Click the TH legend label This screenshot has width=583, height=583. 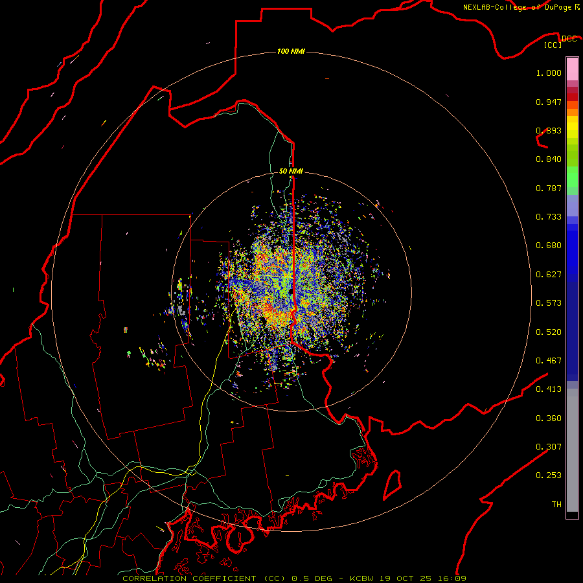556,505
